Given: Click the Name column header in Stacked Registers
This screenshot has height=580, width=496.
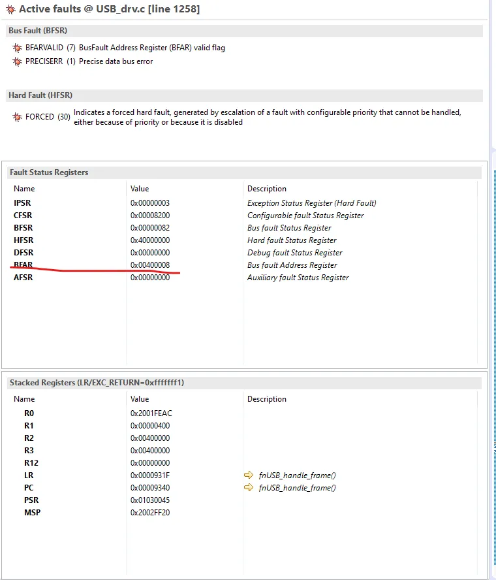Looking at the screenshot, I should [24, 398].
